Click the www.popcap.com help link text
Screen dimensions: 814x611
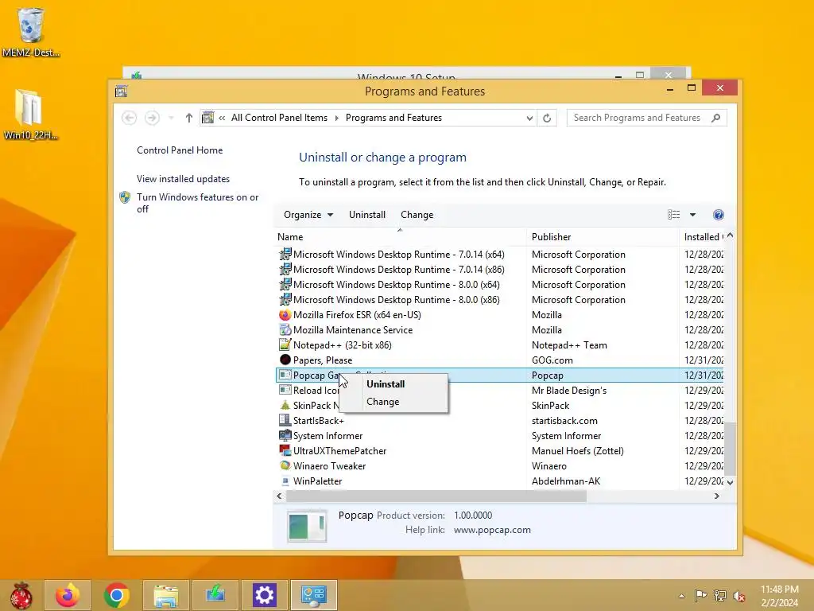[492, 530]
